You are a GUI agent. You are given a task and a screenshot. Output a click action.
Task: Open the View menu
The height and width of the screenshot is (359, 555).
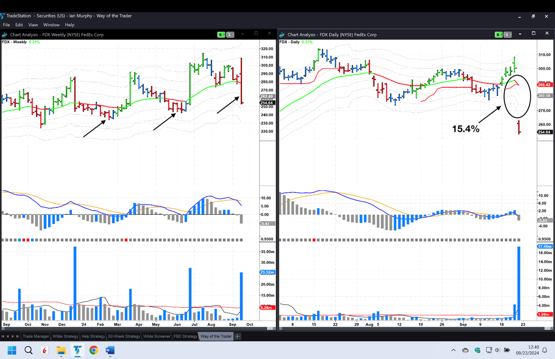point(33,25)
